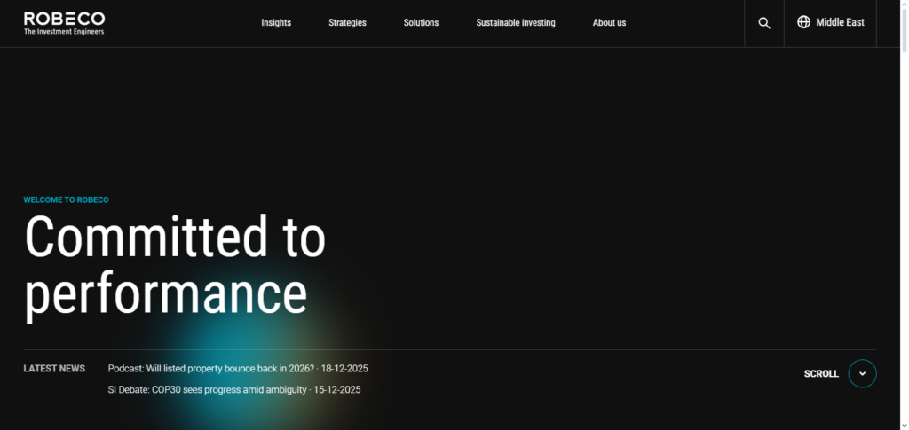Go to Sustainable investing in the navigation
Viewport: 909px width, 430px height.
[515, 23]
